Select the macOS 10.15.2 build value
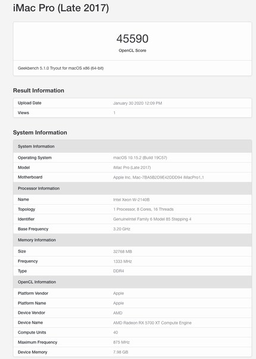 140,158
